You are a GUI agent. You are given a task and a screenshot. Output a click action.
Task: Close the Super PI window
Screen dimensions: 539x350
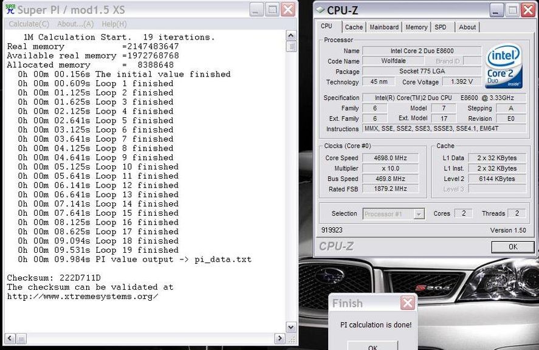[288, 10]
